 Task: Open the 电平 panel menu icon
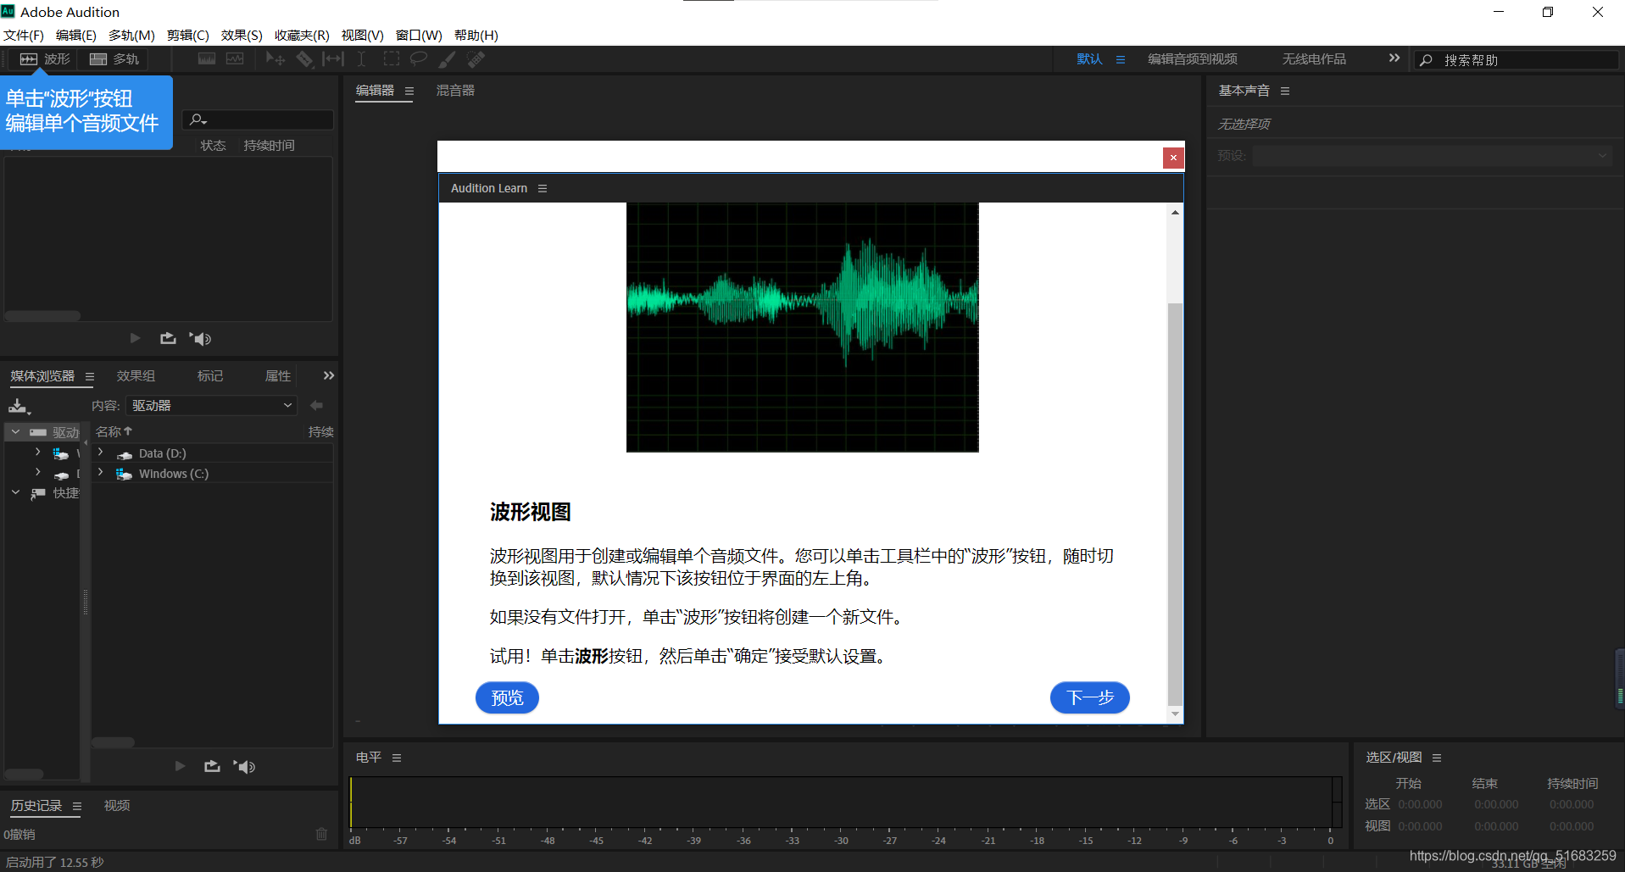click(397, 758)
